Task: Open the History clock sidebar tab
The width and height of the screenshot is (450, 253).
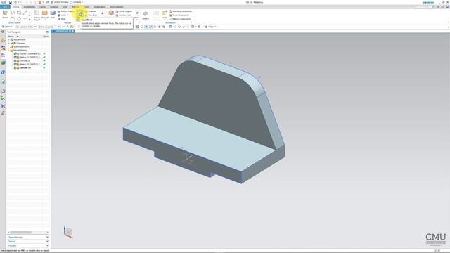Action: tap(3, 91)
